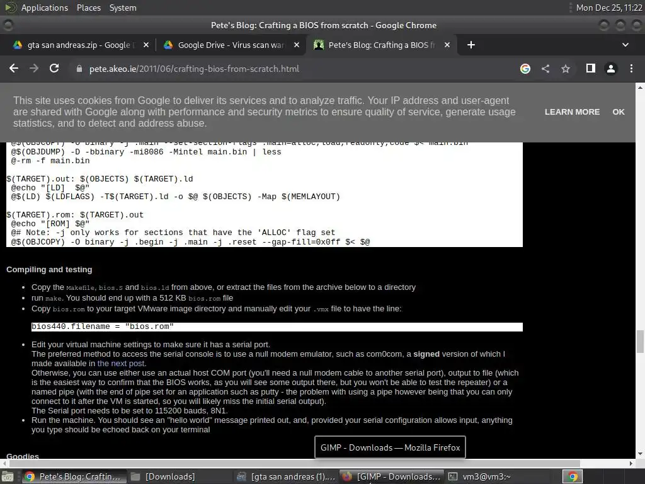Viewport: 645px width, 484px height.
Task: Share this page via share icon
Action: tap(545, 69)
